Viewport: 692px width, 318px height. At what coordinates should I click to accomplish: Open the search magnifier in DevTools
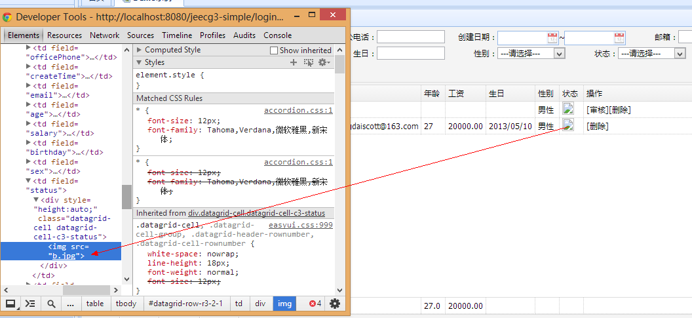click(51, 304)
